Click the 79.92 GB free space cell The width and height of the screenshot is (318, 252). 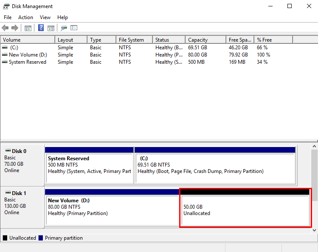pyautogui.click(x=238, y=55)
